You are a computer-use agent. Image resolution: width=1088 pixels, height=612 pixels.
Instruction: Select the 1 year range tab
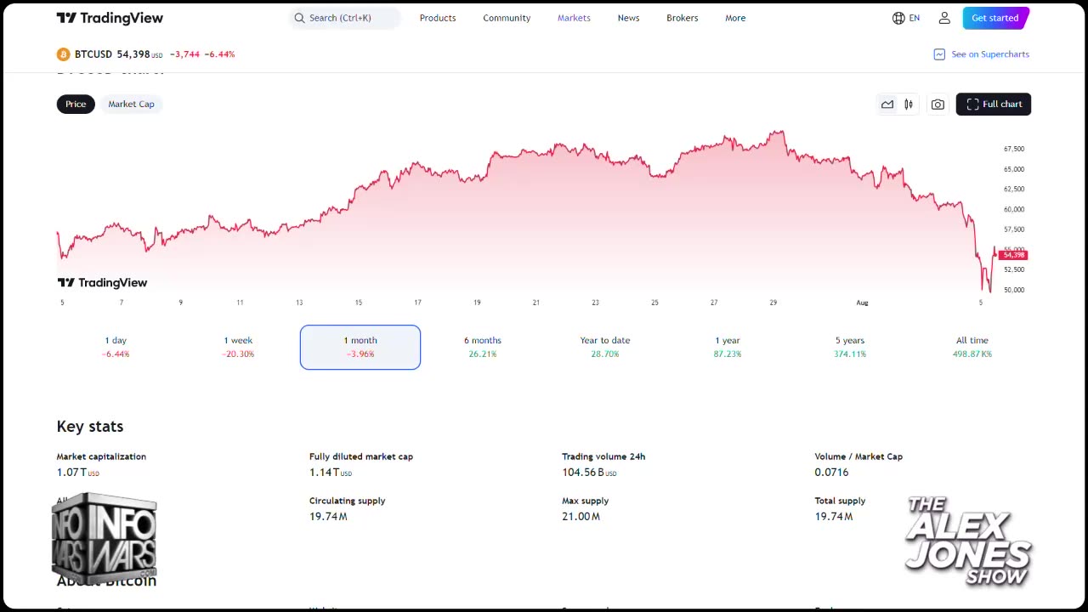click(728, 347)
